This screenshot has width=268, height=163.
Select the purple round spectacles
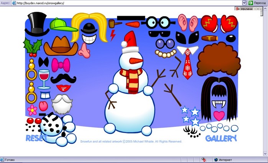[x=165, y=43]
